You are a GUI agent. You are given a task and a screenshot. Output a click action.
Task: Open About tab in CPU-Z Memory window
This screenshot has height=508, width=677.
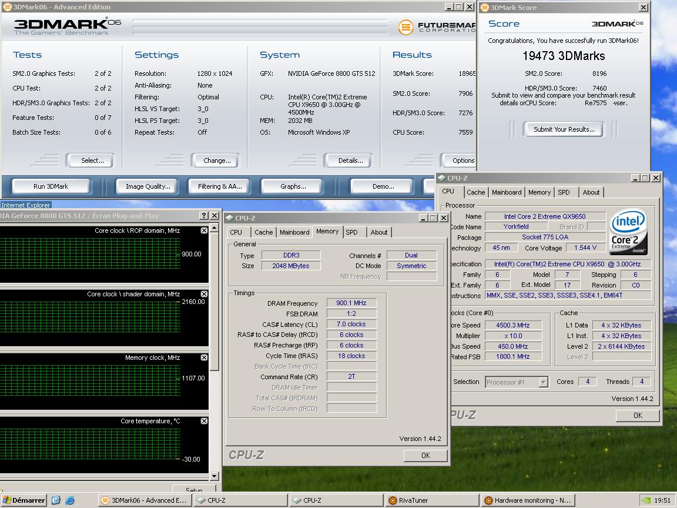click(x=379, y=232)
